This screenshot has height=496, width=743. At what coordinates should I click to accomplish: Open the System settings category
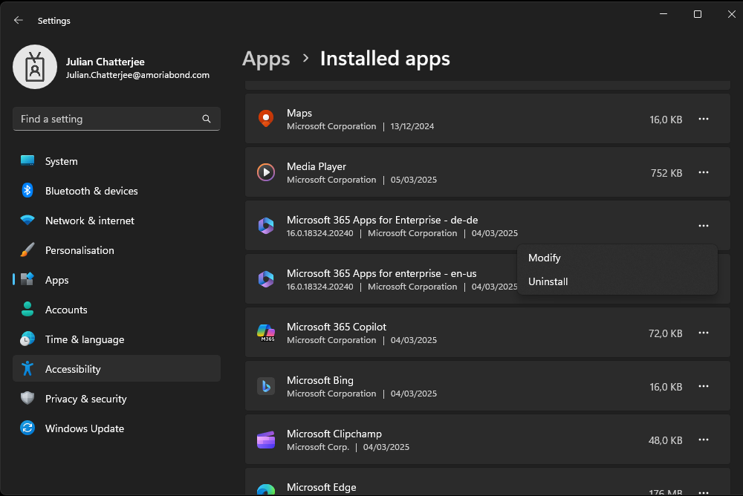point(117,161)
